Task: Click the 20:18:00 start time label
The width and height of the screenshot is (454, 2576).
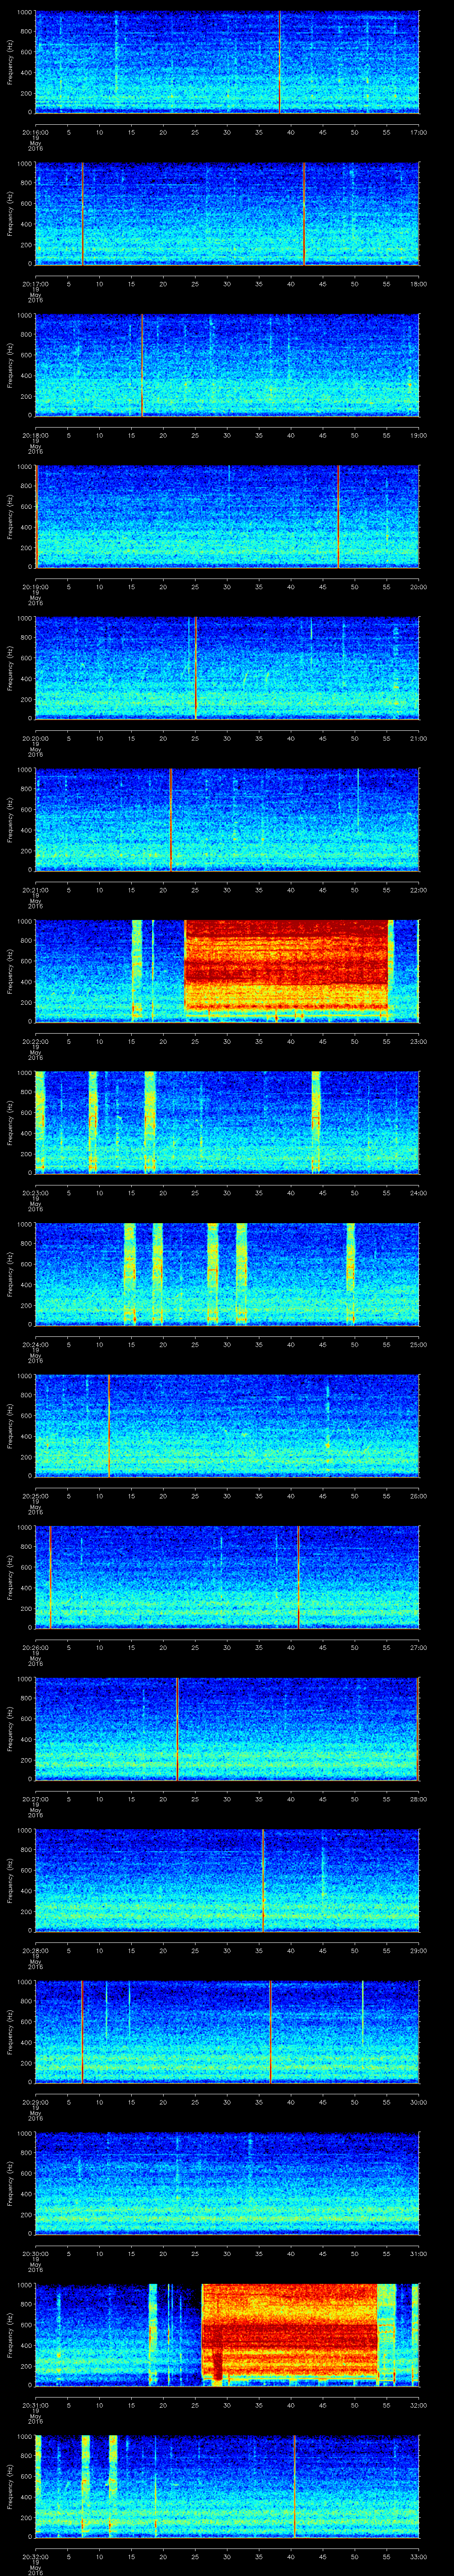Action: coord(35,435)
